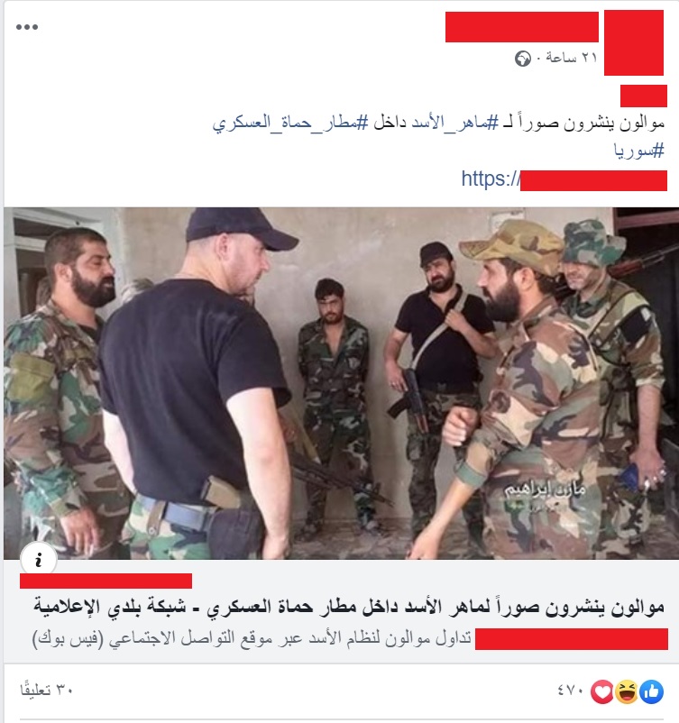Click the post timestamp ٢١ ساعة
Image resolution: width=679 pixels, height=723 pixels.
pos(572,58)
